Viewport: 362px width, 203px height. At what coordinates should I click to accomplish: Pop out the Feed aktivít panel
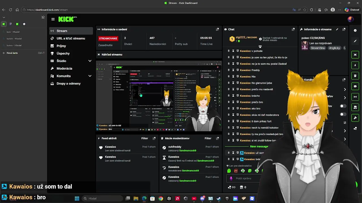click(154, 138)
